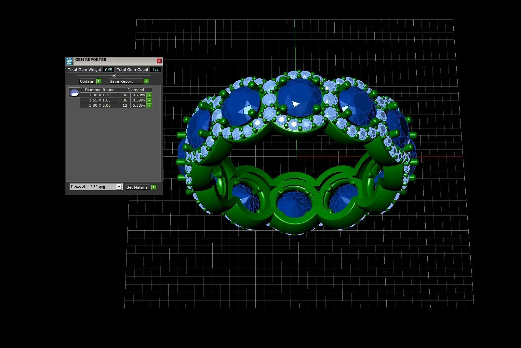
Task: Close the Gem Reporter panel
Action: [x=159, y=61]
